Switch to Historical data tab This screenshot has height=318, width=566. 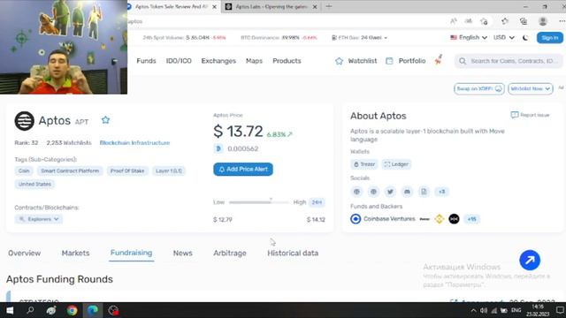click(x=293, y=254)
